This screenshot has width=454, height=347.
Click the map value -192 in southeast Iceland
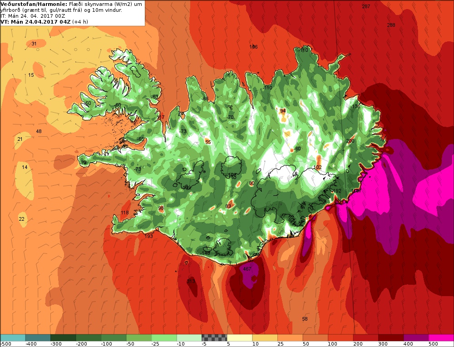click(336, 191)
